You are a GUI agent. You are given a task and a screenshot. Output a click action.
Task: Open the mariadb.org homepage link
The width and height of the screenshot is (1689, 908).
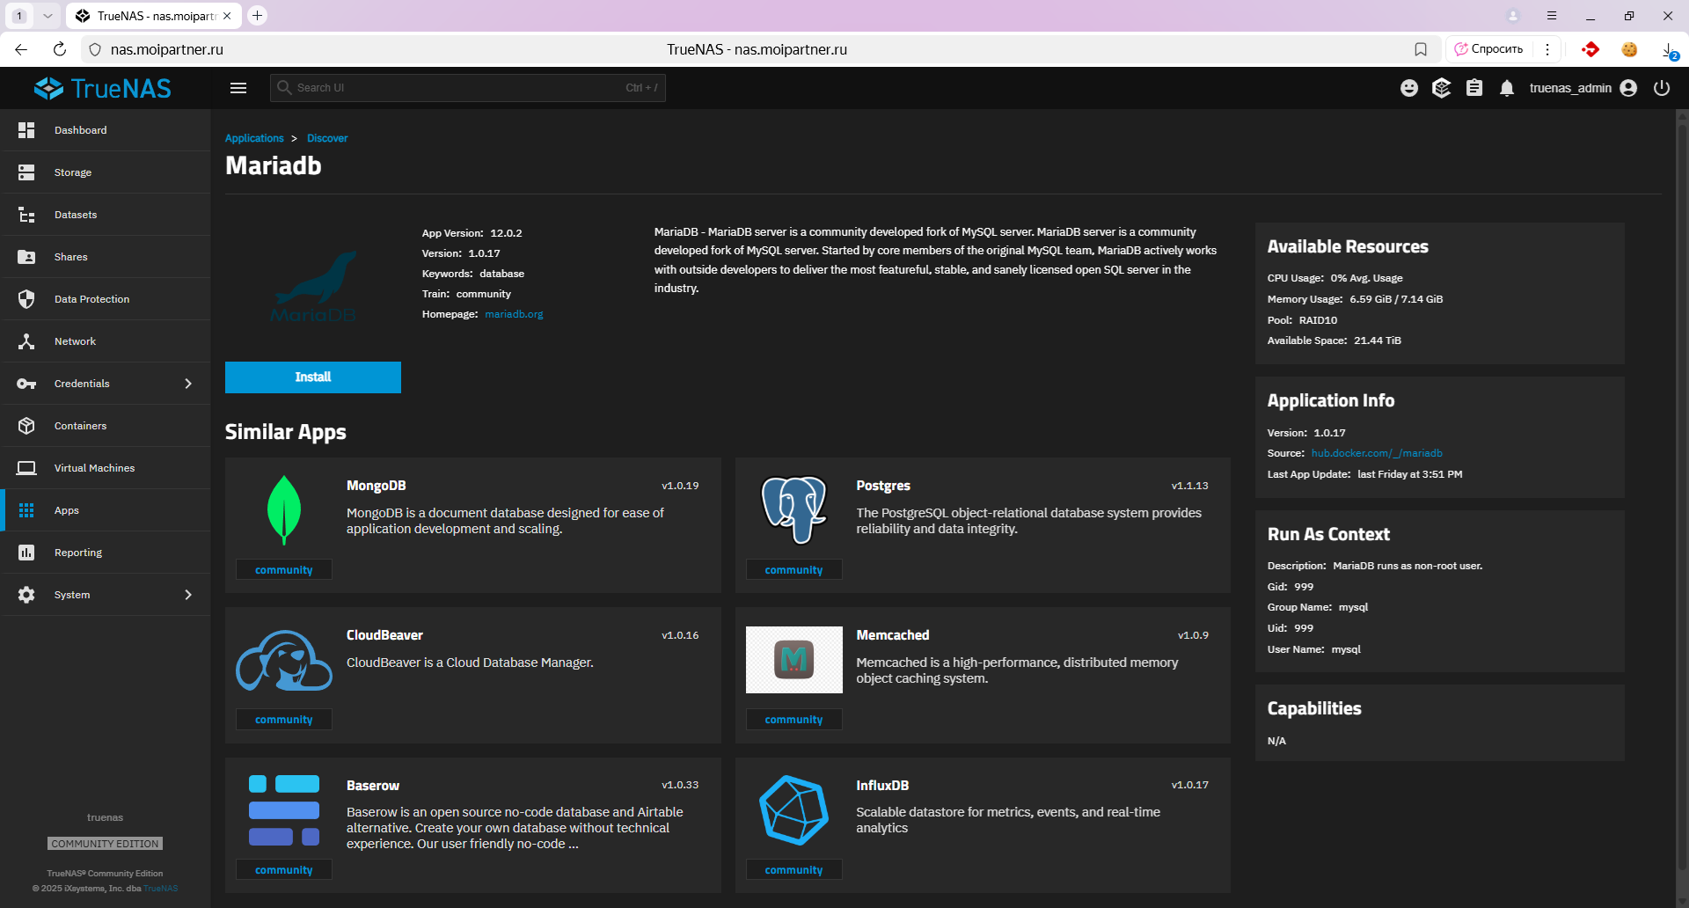(514, 314)
